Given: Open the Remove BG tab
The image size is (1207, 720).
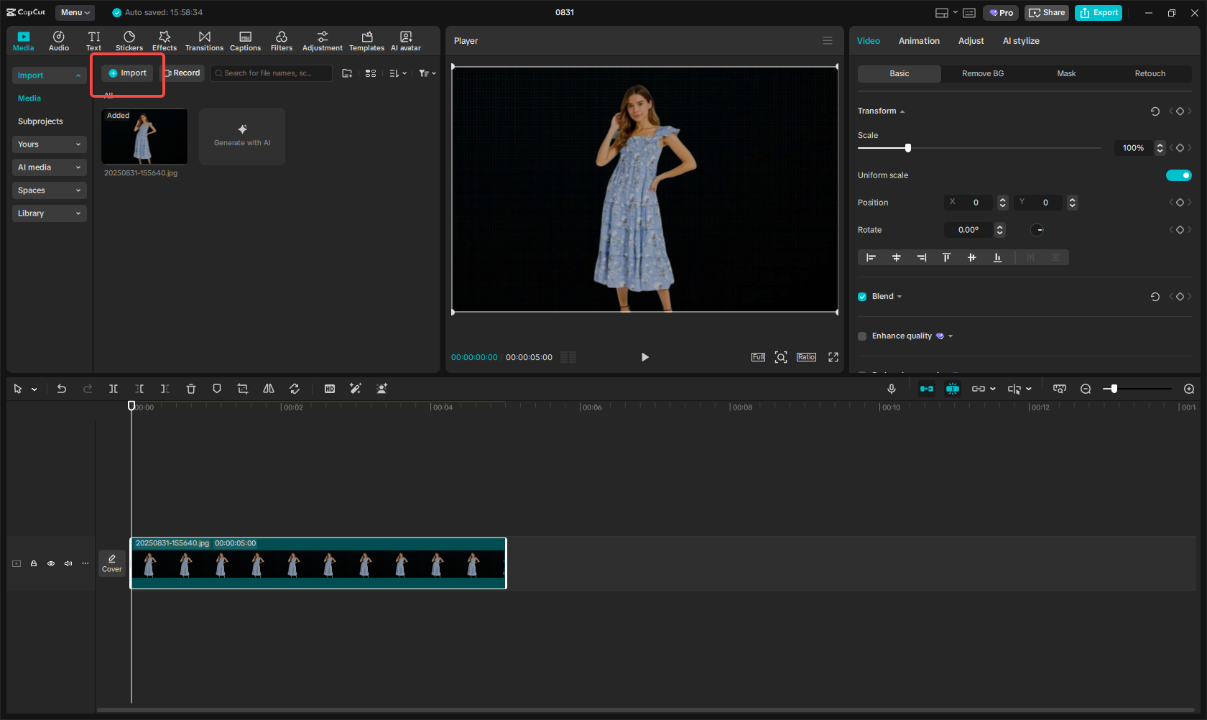Looking at the screenshot, I should click(982, 73).
